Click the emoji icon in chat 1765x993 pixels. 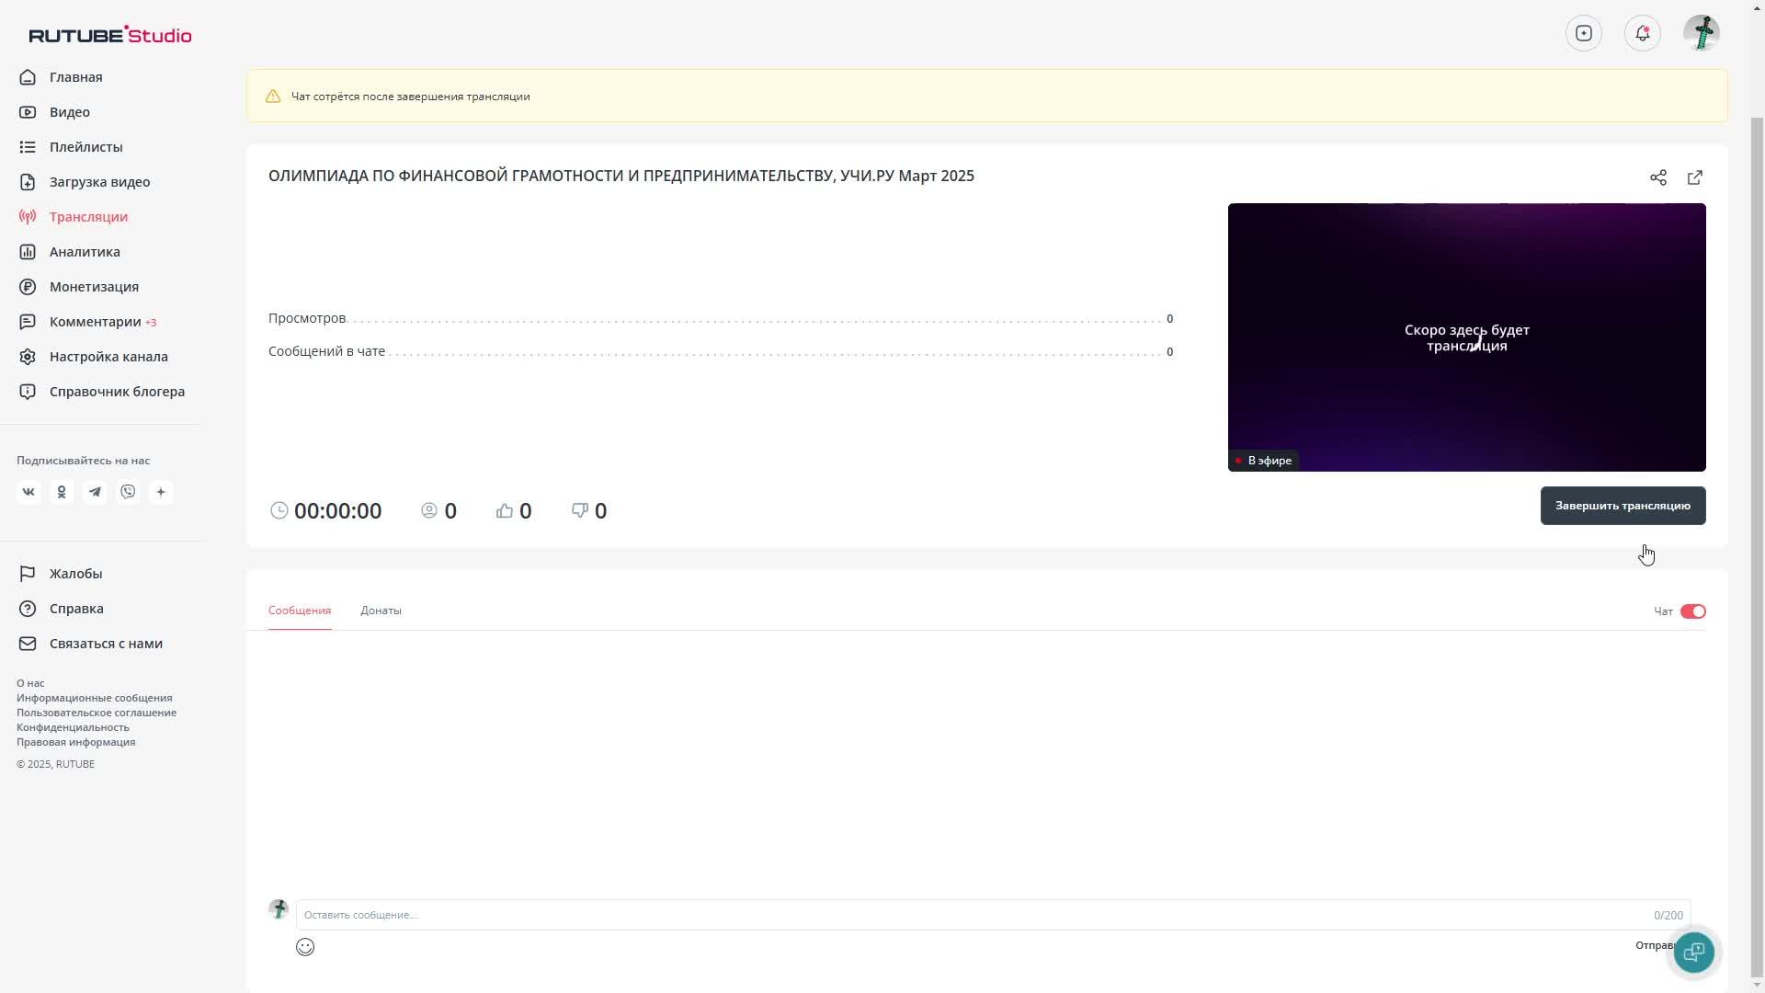[x=304, y=947]
